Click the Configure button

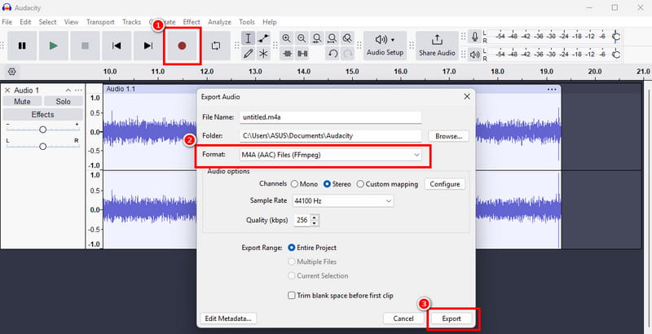444,184
